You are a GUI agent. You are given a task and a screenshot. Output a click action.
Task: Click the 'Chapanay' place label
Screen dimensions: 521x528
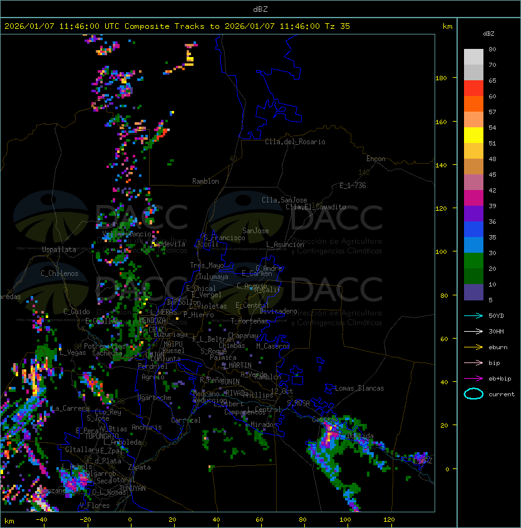(243, 335)
